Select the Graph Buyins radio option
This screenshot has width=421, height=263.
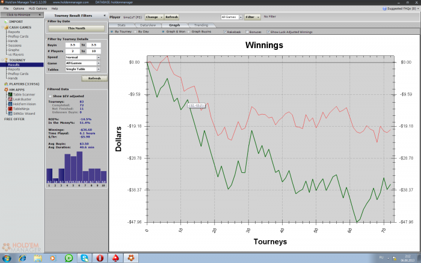tap(188, 32)
